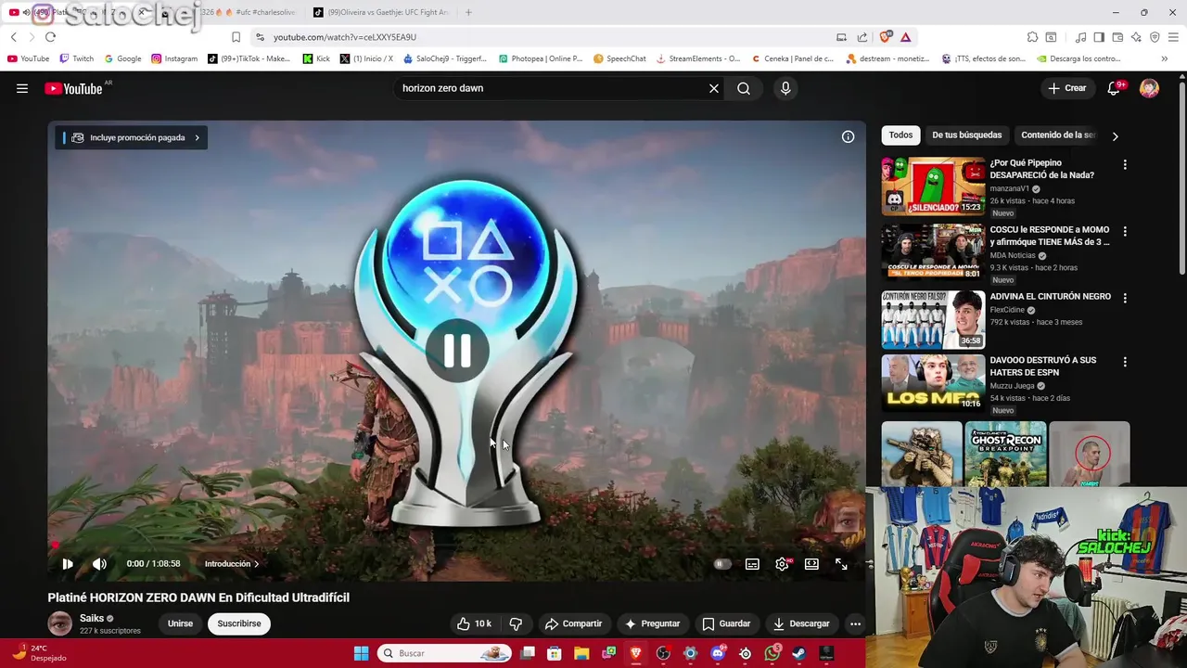Open the Saiks channel name link

coord(92,618)
